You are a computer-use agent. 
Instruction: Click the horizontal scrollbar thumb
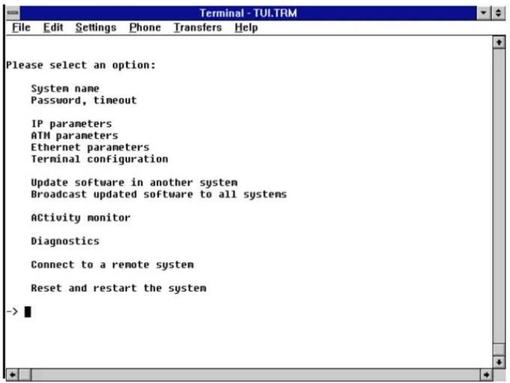25,375
